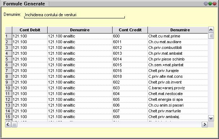Select the debit cell in row 9
Viewport: 219px width, 139px height.
[30, 82]
